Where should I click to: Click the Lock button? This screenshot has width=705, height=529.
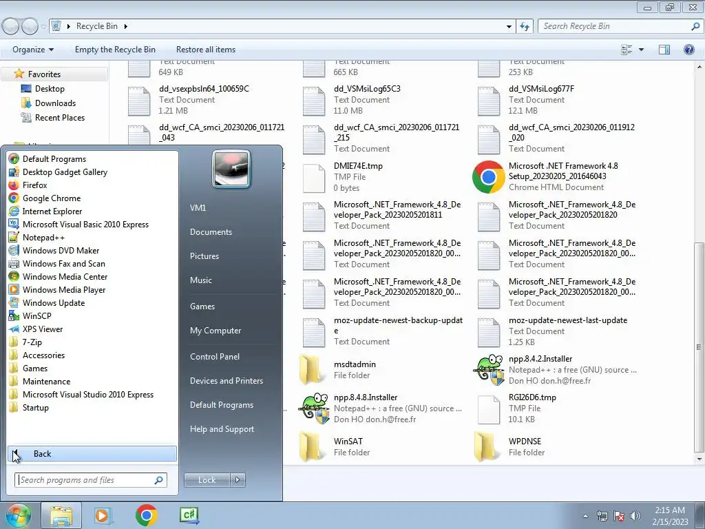click(x=207, y=480)
